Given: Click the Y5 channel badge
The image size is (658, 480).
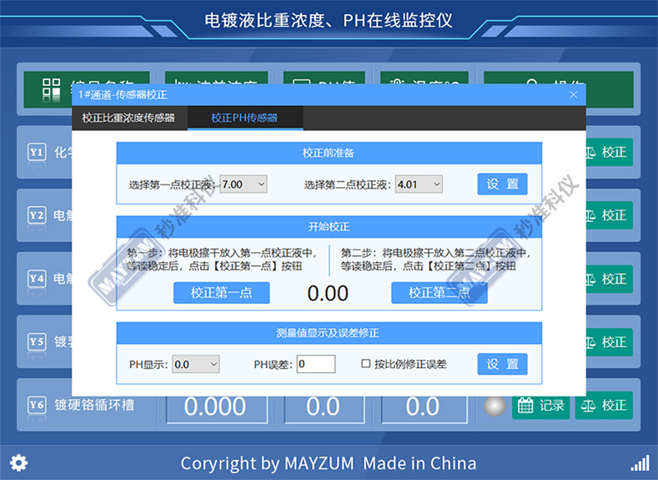Looking at the screenshot, I should (x=37, y=341).
